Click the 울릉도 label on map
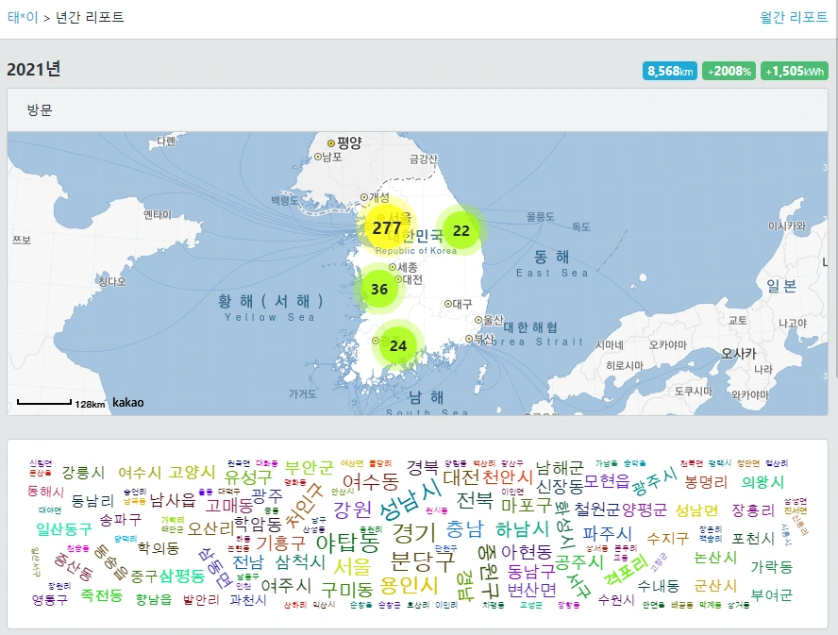 coord(541,216)
